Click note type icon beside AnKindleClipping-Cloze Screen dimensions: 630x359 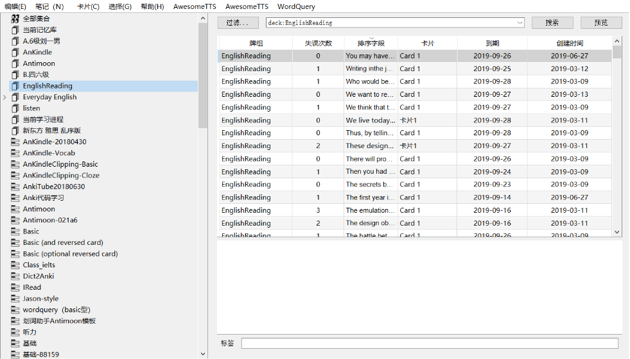tap(15, 176)
